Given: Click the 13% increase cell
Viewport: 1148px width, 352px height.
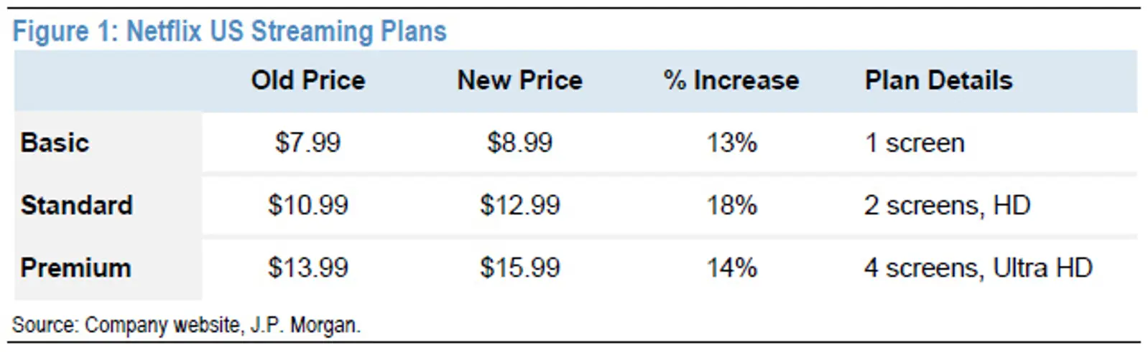Looking at the screenshot, I should point(732,143).
